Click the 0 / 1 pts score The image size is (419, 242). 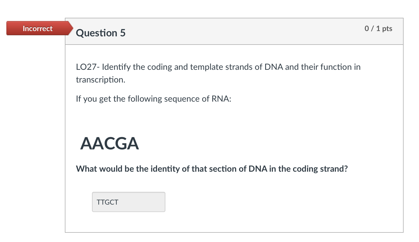378,28
